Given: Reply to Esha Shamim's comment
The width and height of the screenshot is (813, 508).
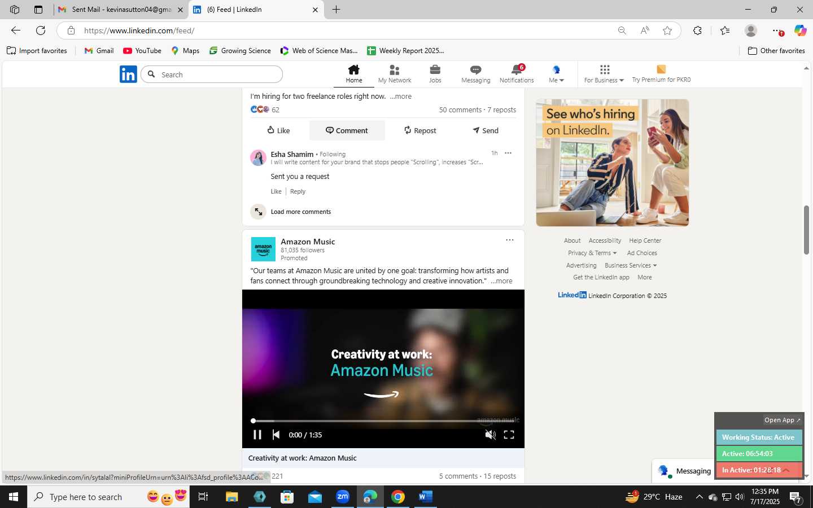Looking at the screenshot, I should [298, 191].
